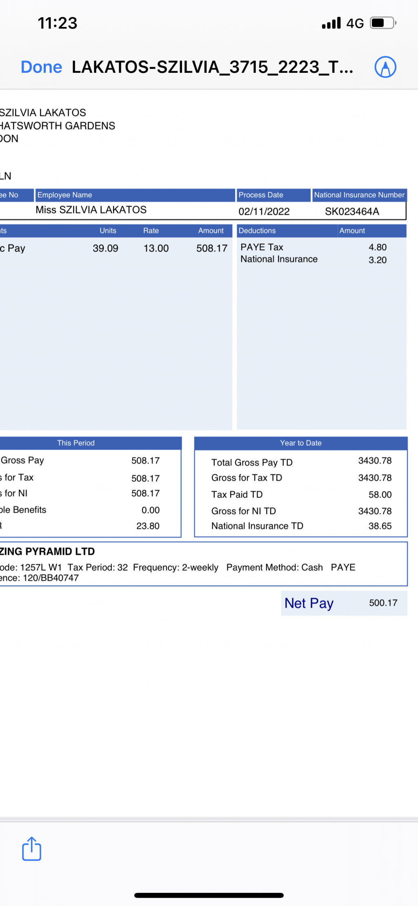Tap the Process Date header
Viewport: 418px width, 906px height.
(x=261, y=195)
